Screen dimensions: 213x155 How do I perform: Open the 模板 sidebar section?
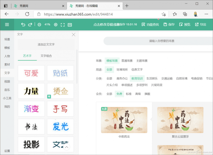(x=7, y=48)
